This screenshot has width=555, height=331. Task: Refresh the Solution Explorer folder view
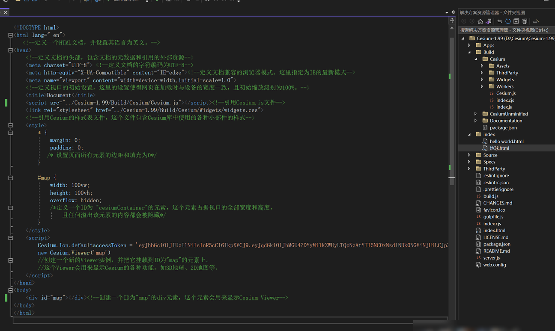[508, 21]
